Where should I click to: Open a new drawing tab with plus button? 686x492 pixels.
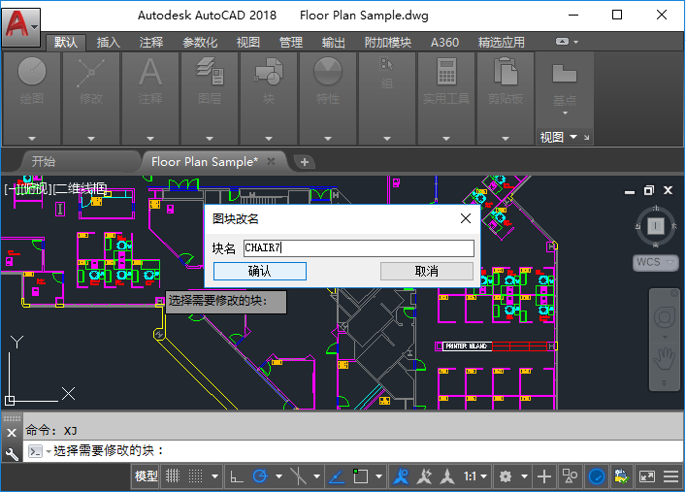tap(305, 162)
